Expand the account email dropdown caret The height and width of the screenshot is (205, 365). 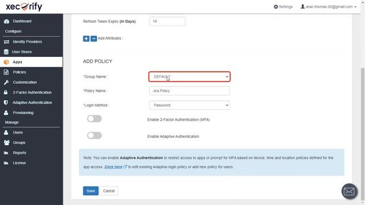[x=355, y=7]
